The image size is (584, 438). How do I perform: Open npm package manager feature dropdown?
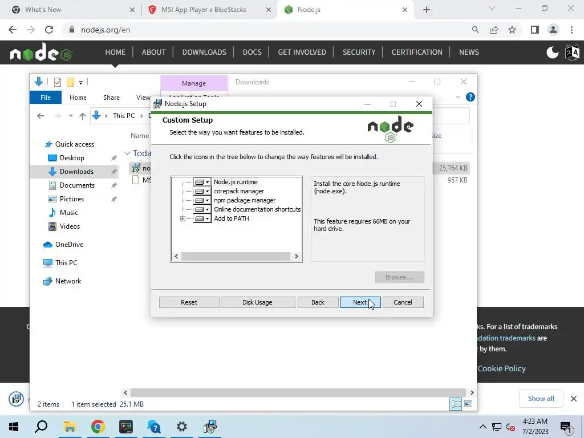(x=202, y=200)
